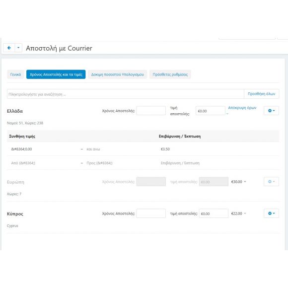This screenshot has height=288, width=288.
Task: Click the τιμή αποστολής field for Ελλάδα
Action: (211, 111)
